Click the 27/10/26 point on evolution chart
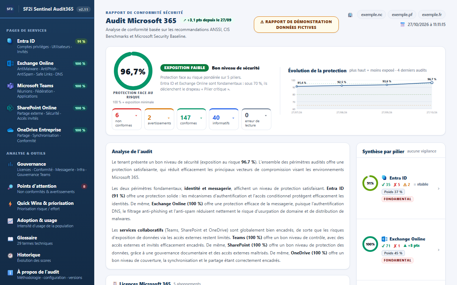The width and height of the screenshot is (457, 285). coord(432,83)
